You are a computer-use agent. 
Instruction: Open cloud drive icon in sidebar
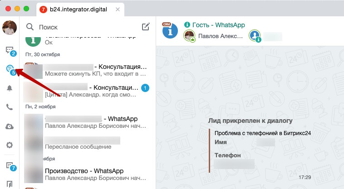click(x=10, y=126)
